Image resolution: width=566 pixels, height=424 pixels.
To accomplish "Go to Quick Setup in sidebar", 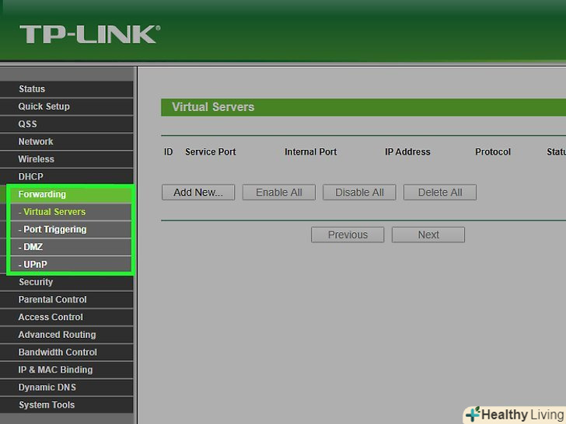I will (x=66, y=106).
